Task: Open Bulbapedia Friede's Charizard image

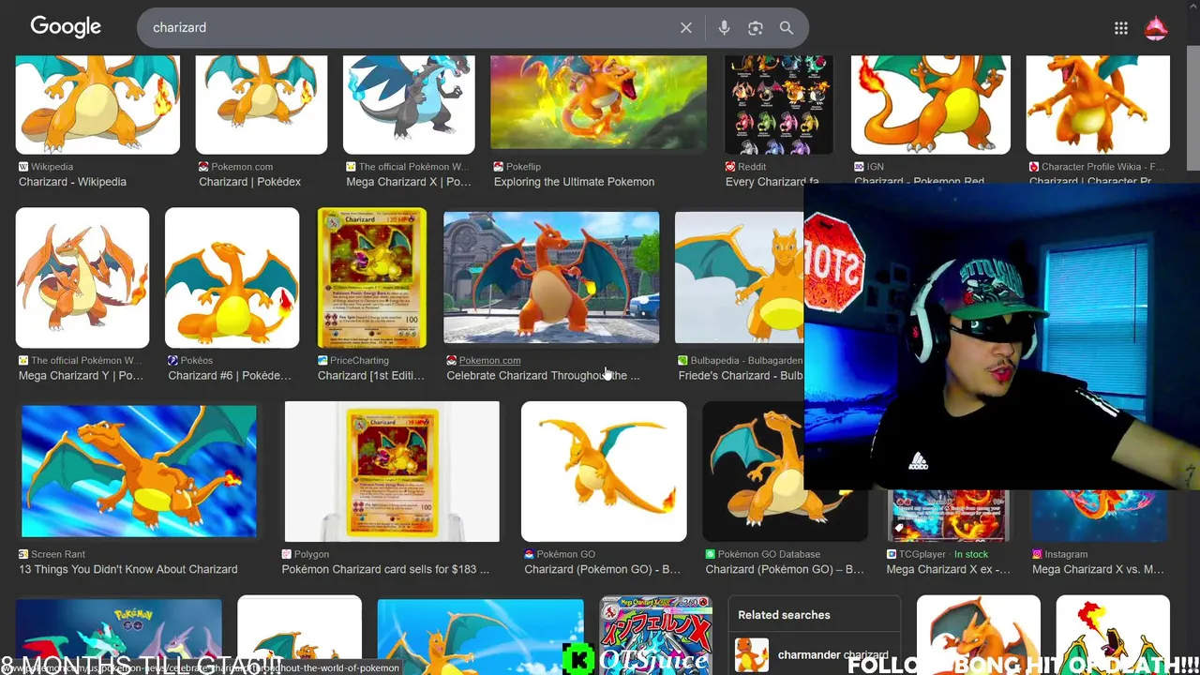Action: pos(739,277)
